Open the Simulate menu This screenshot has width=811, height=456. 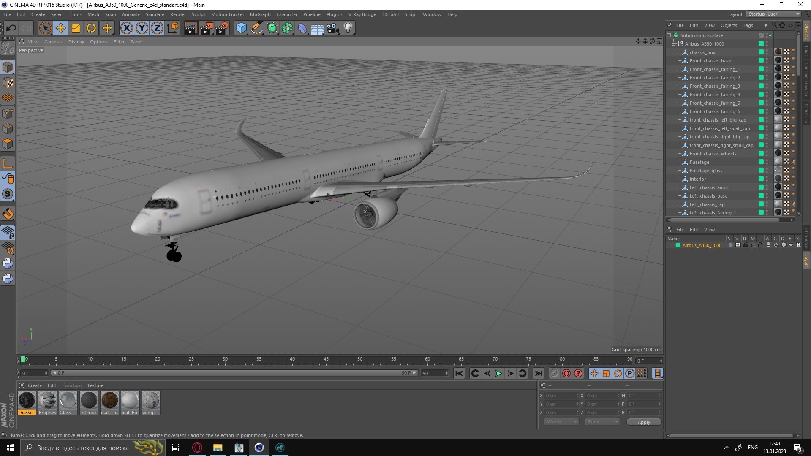pos(155,14)
